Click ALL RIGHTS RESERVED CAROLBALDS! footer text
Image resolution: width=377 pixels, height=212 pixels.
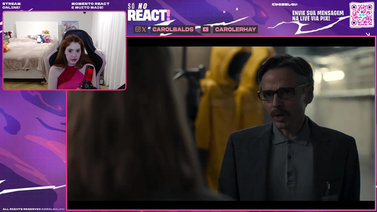click(34, 209)
